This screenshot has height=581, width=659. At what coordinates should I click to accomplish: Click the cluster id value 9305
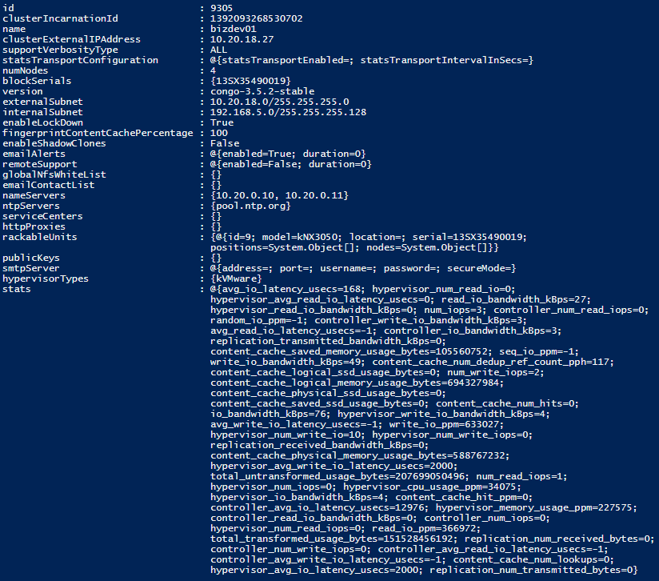222,8
